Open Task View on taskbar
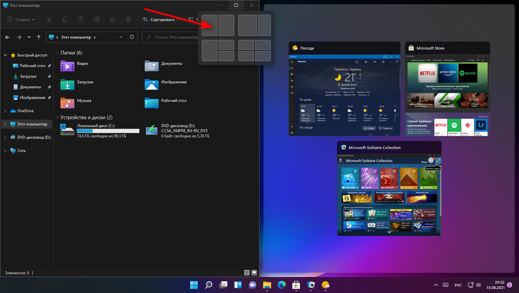Viewport: 519px width, 293px height. point(223,285)
